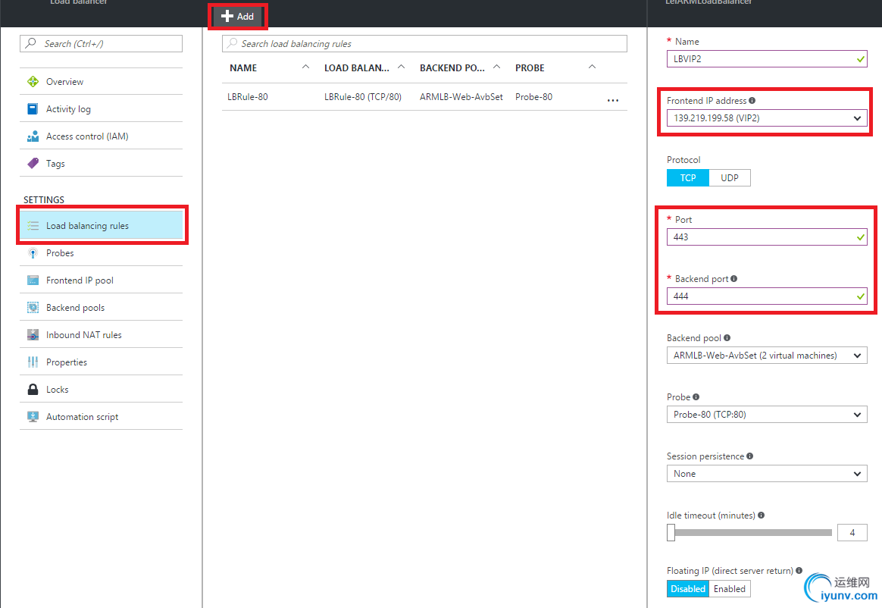Expand the Backend pool dropdown
The height and width of the screenshot is (608, 882).
767,356
